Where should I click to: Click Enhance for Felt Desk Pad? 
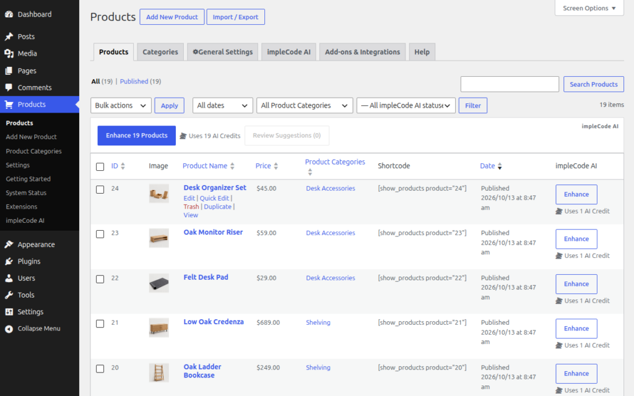(576, 284)
